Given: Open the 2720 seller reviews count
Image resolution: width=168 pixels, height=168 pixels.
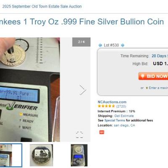Looking at the screenshot, I should pos(121,106).
